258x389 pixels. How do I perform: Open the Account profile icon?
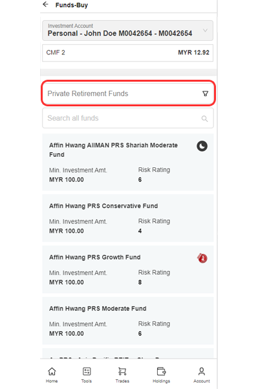[x=202, y=371]
